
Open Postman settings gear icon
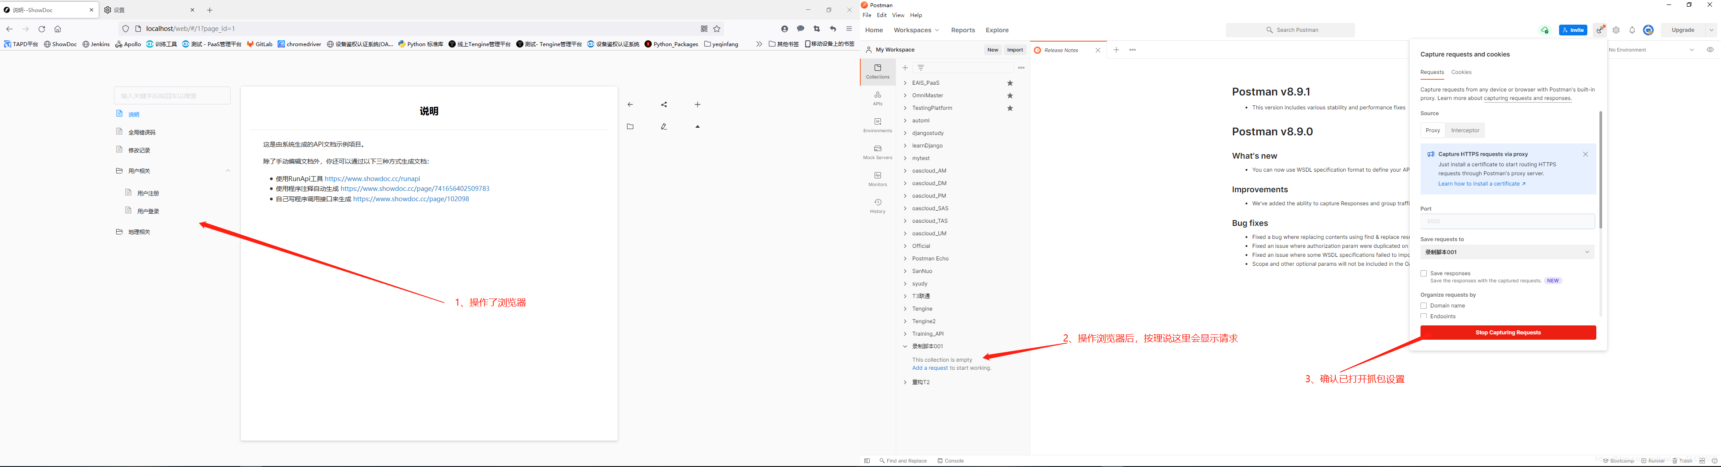coord(1616,30)
